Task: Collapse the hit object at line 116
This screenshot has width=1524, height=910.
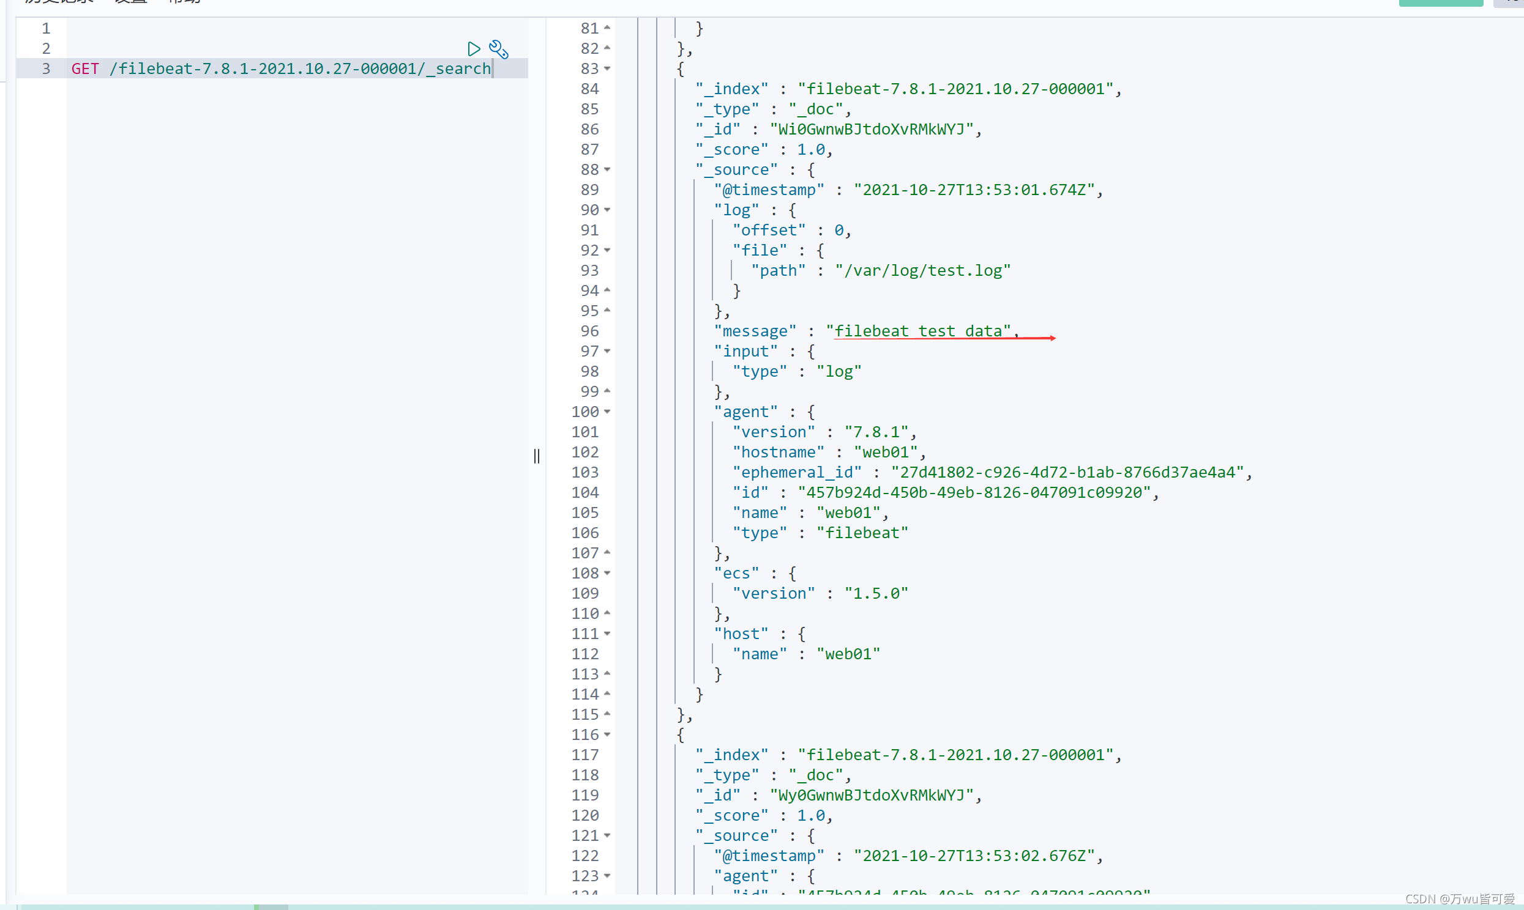Action: point(607,734)
